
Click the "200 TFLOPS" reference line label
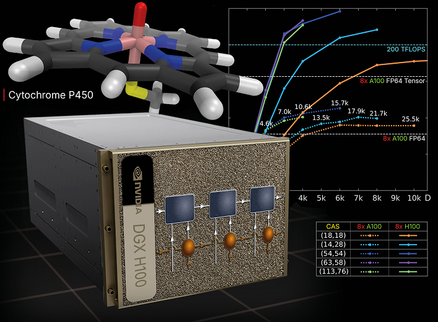point(406,50)
